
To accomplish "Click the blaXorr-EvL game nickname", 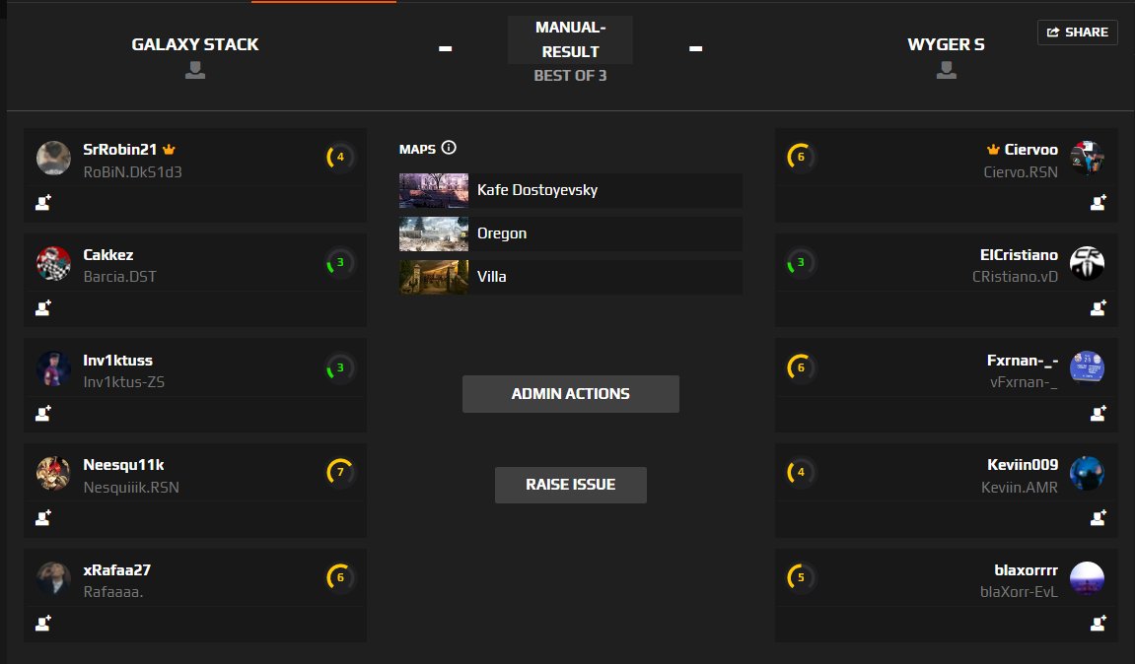I will (1019, 592).
